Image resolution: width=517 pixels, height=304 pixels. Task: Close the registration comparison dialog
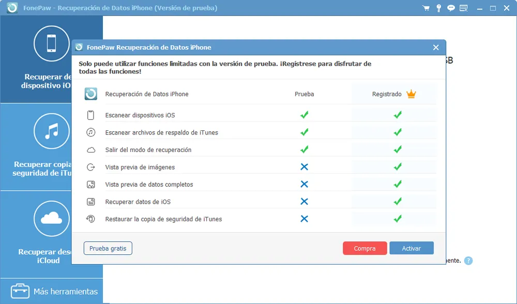(436, 47)
